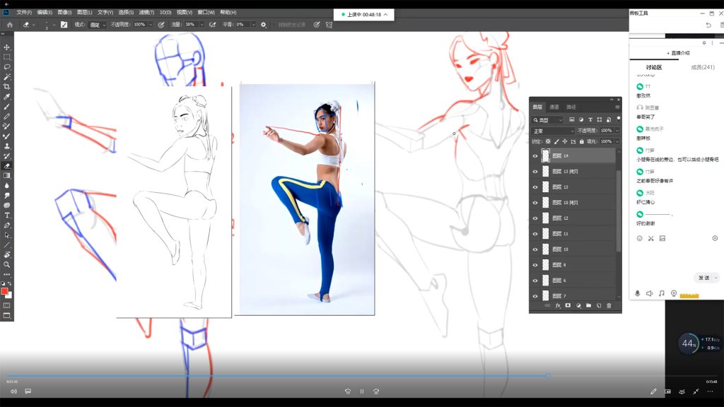Open the blend mode dropdown showing 正常

553,131
